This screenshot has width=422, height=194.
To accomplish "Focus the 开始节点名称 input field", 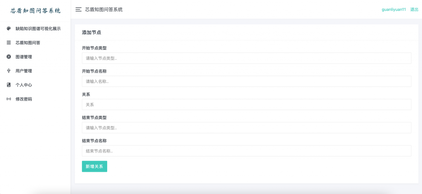I will pyautogui.click(x=246, y=81).
